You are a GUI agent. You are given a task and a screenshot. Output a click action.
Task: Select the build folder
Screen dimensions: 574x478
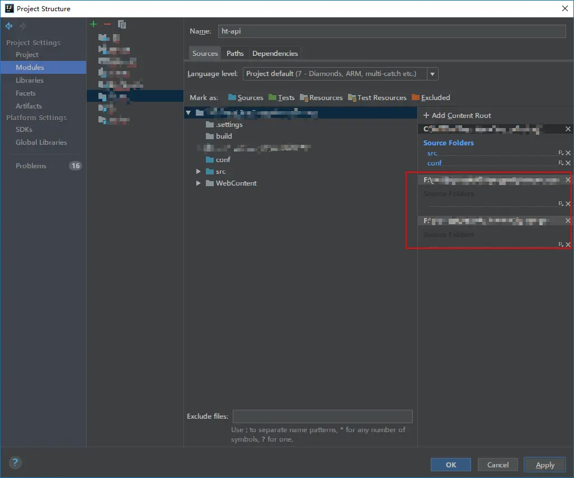(219, 136)
